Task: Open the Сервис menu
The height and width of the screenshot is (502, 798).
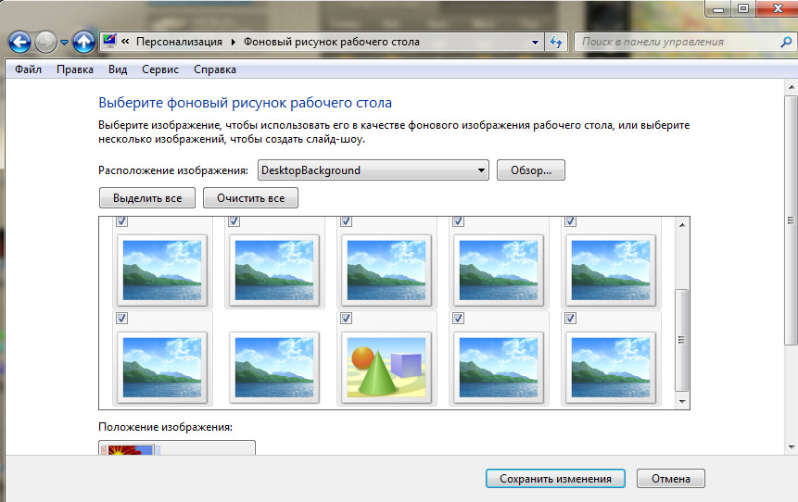Action: [x=160, y=69]
